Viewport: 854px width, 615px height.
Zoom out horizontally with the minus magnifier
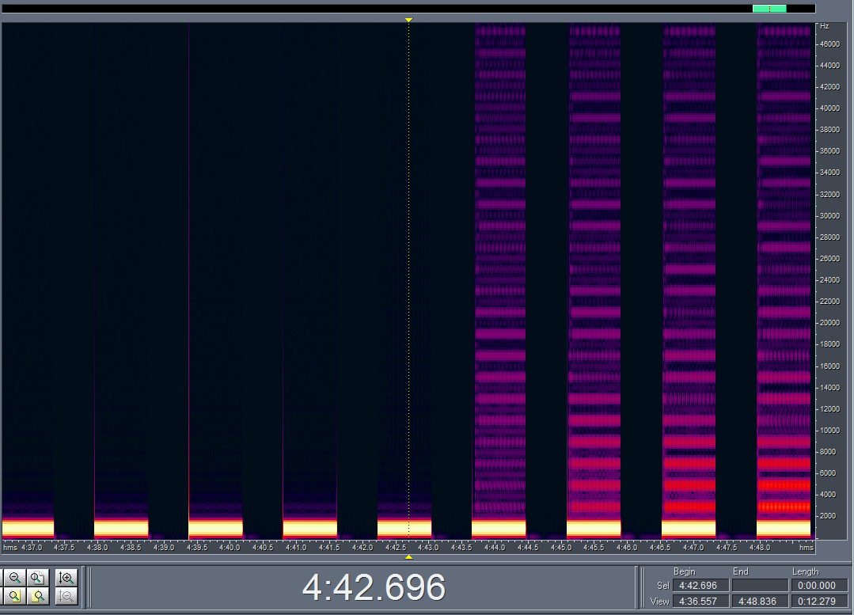click(15, 578)
